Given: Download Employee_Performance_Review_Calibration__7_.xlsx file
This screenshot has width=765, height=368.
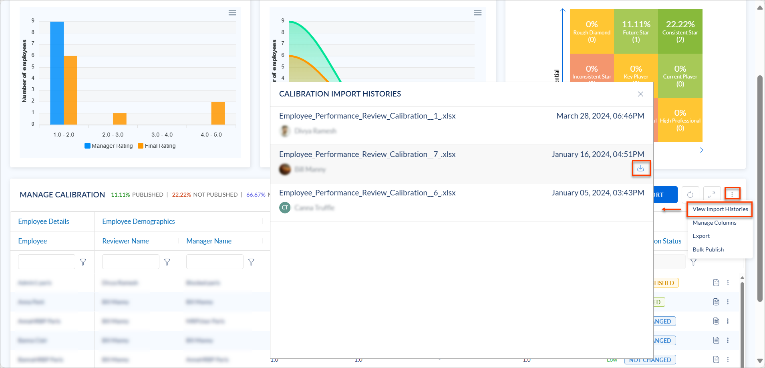Looking at the screenshot, I should (x=641, y=169).
